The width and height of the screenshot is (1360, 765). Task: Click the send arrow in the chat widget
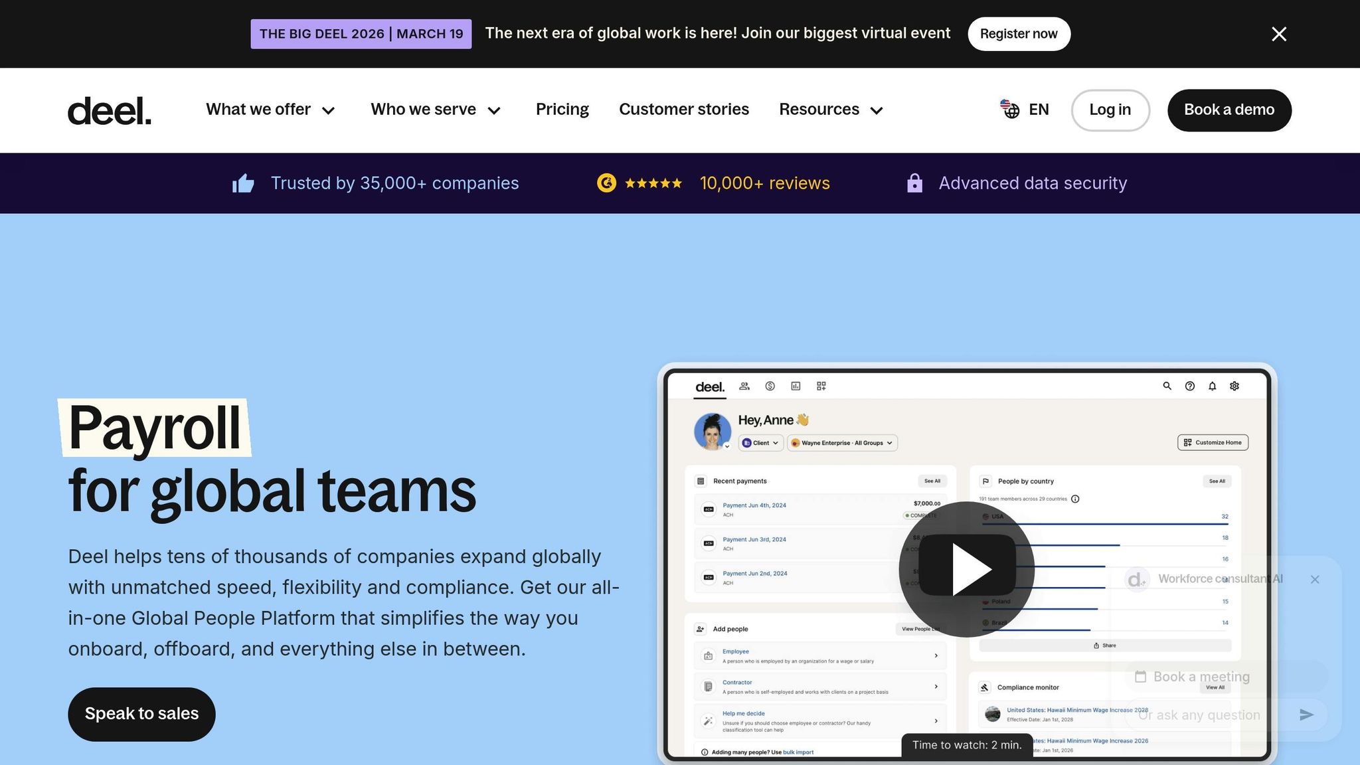click(1306, 715)
